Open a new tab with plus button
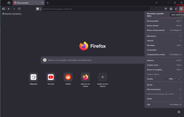Image resolution: width=184 pixels, height=117 pixels. 48,3
